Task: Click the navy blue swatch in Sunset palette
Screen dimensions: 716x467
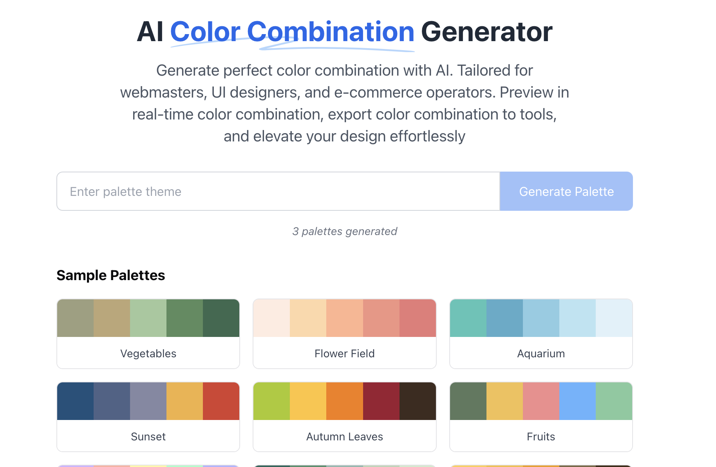Action: tap(75, 401)
